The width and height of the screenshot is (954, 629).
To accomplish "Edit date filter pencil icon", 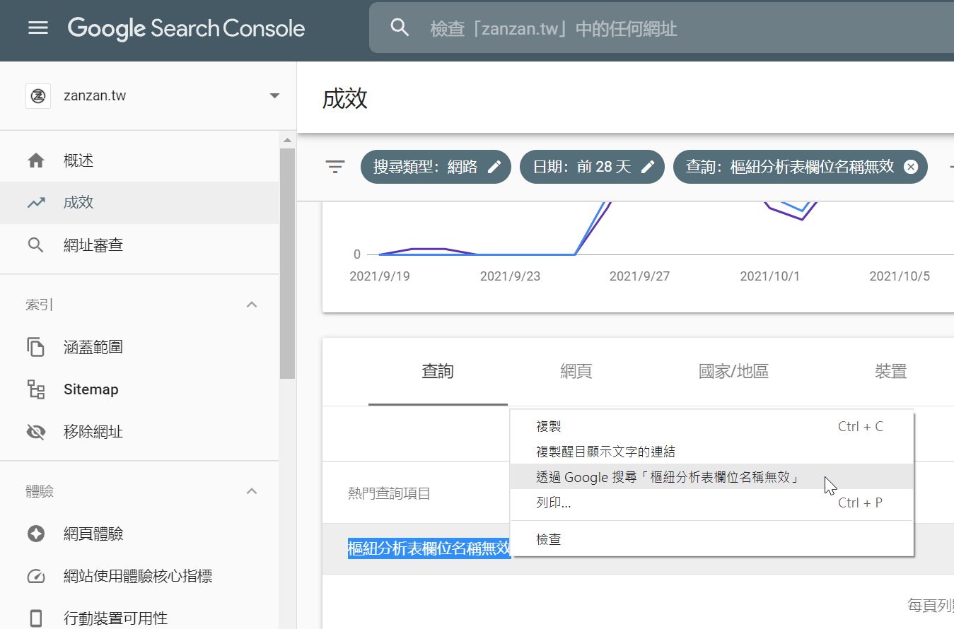I will click(x=648, y=167).
